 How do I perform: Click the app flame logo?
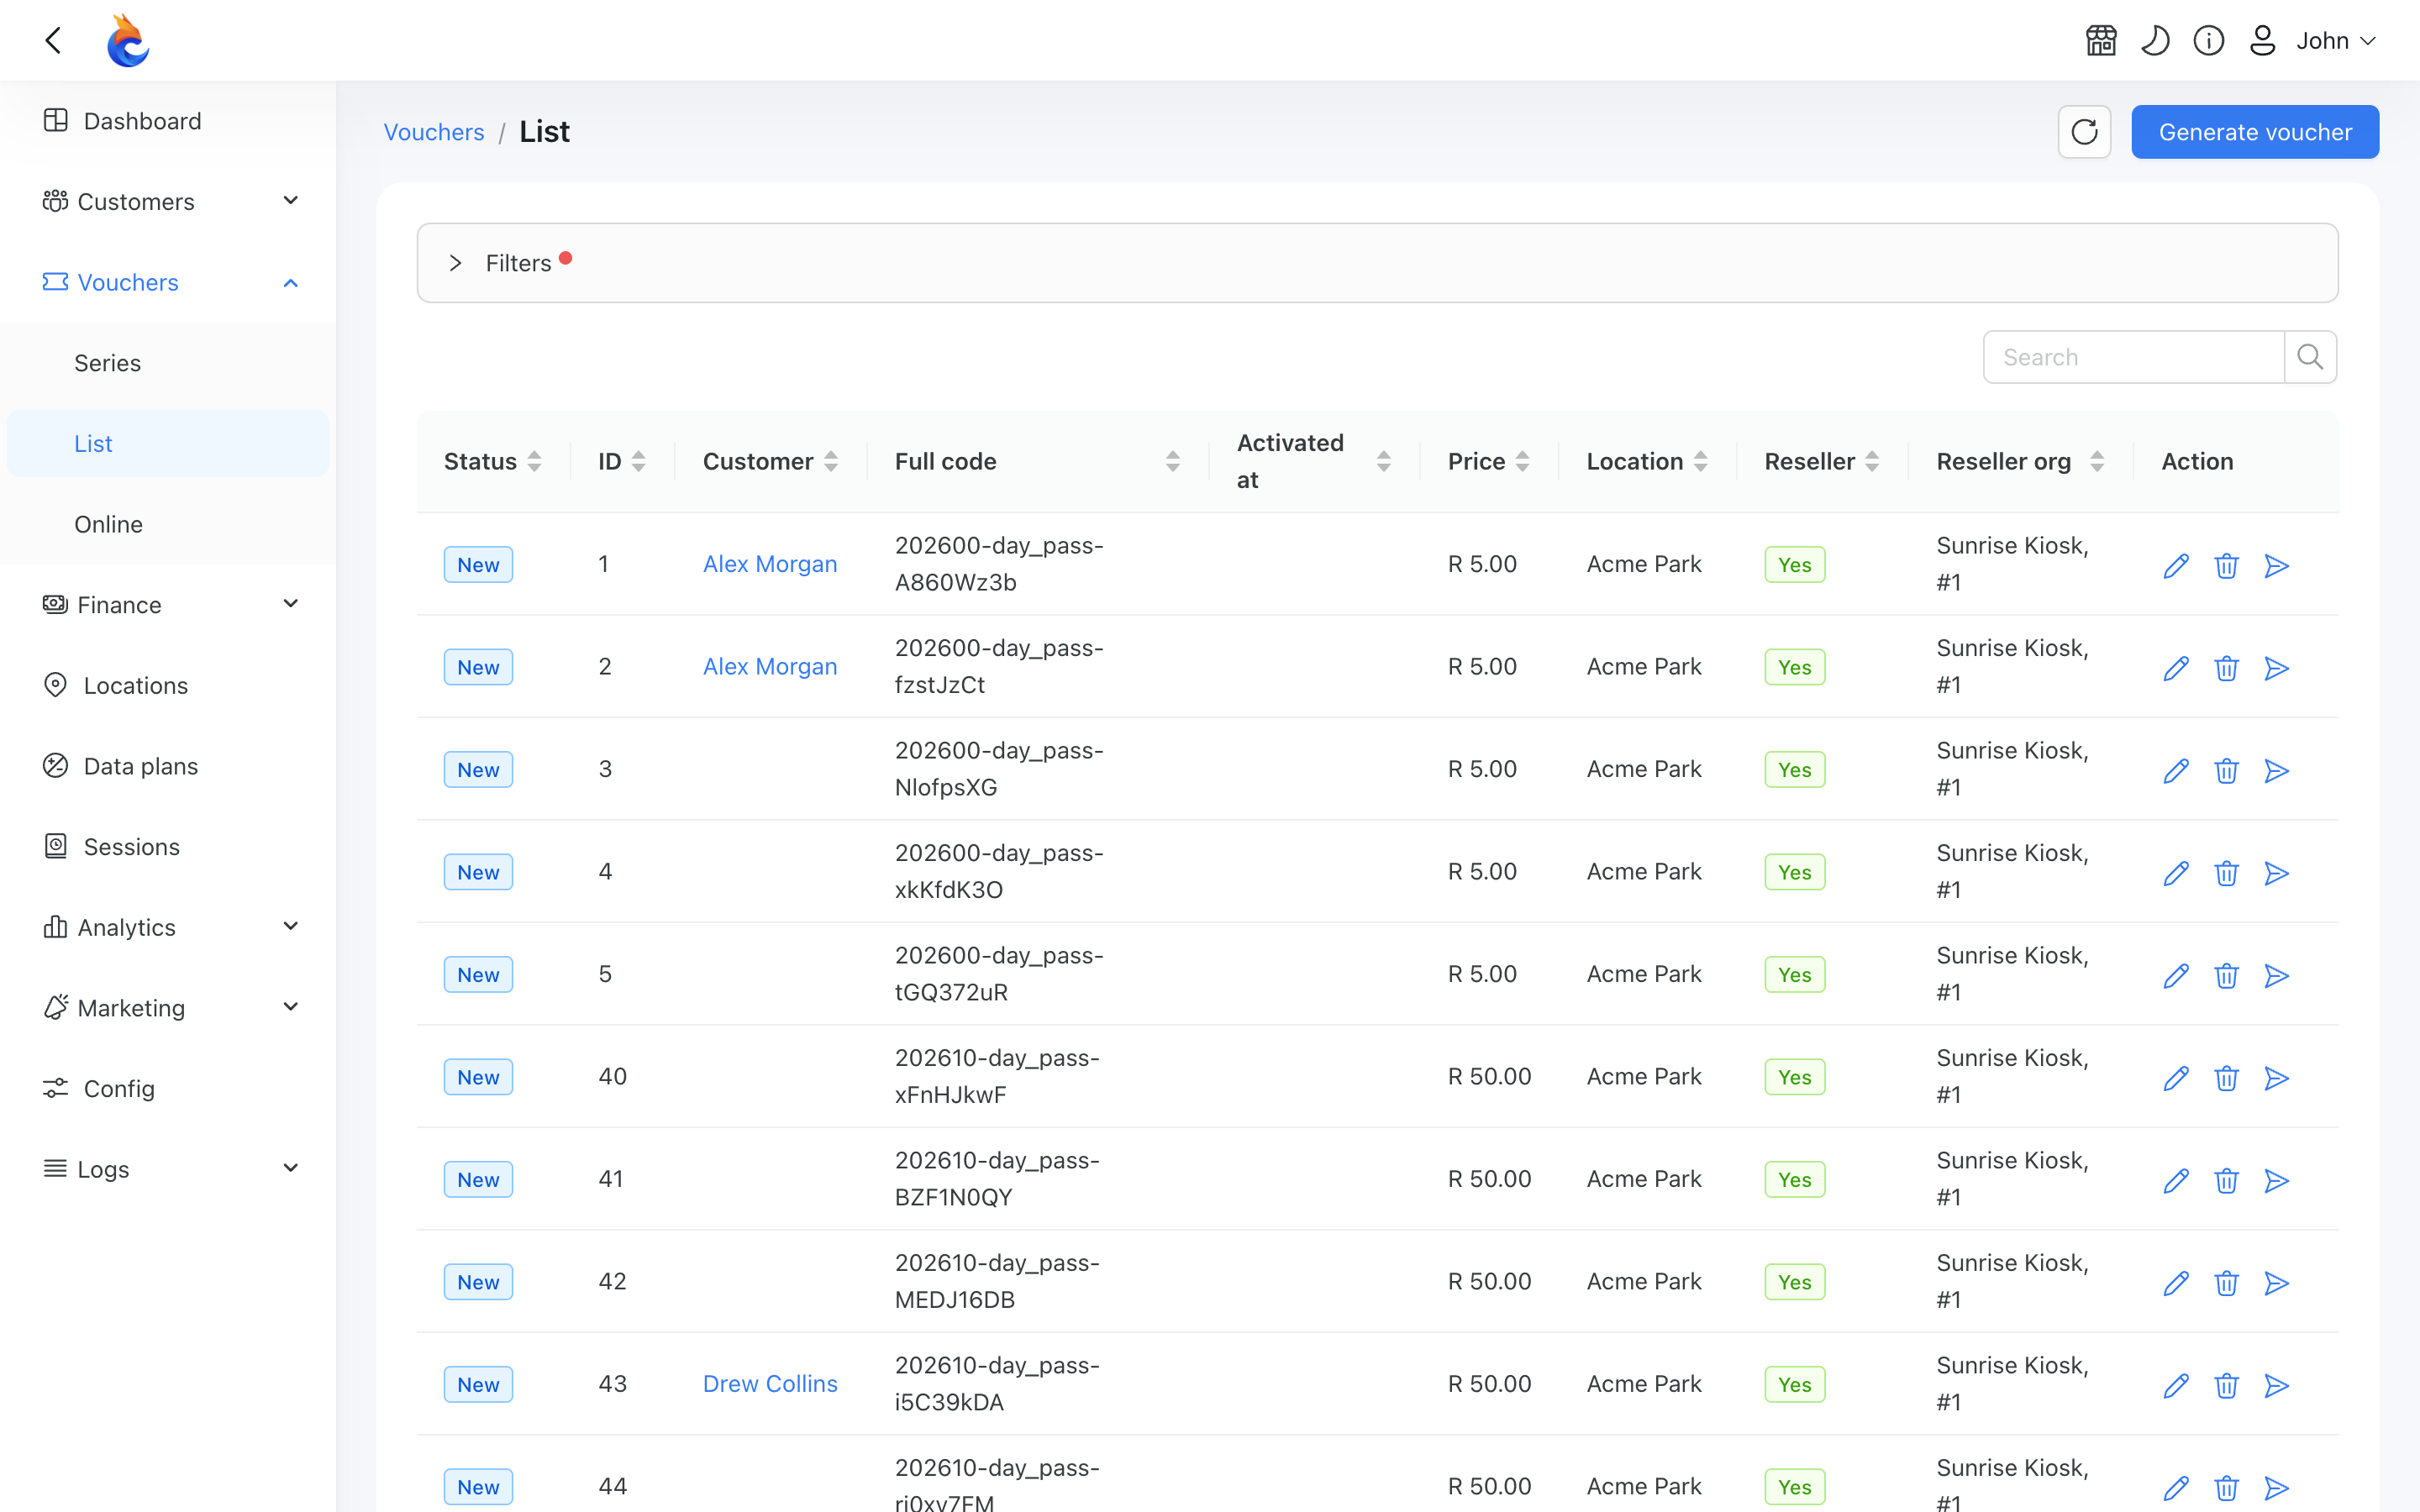coord(128,40)
